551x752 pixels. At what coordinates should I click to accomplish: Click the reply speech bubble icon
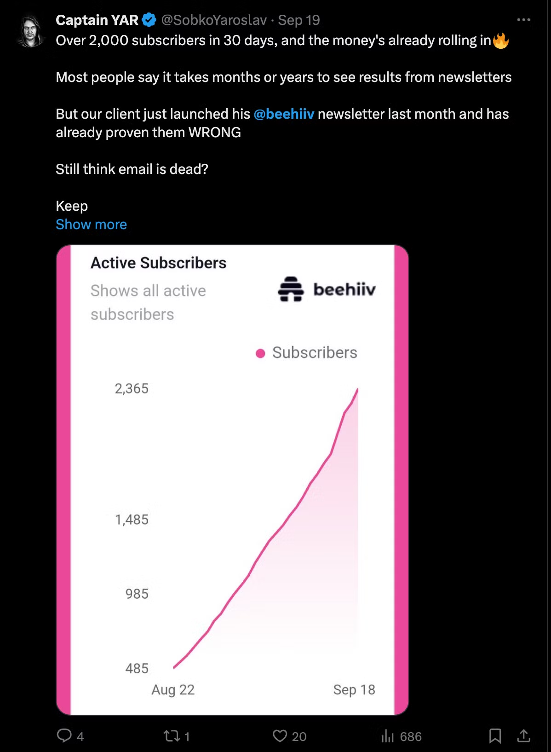(x=64, y=735)
